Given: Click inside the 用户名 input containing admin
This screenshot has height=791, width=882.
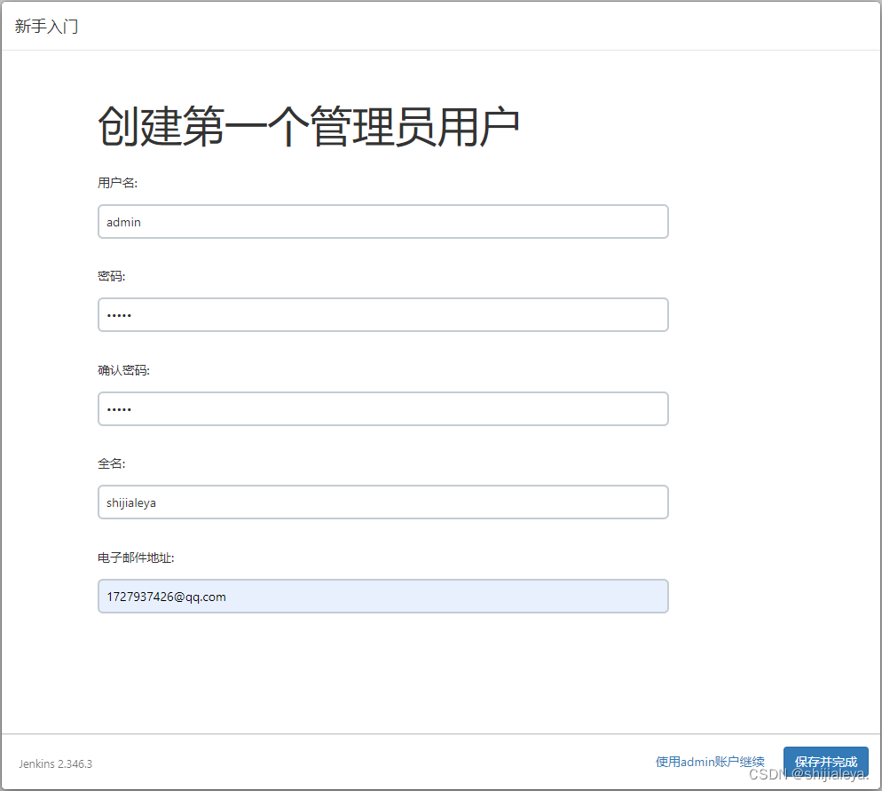Looking at the screenshot, I should coord(382,221).
